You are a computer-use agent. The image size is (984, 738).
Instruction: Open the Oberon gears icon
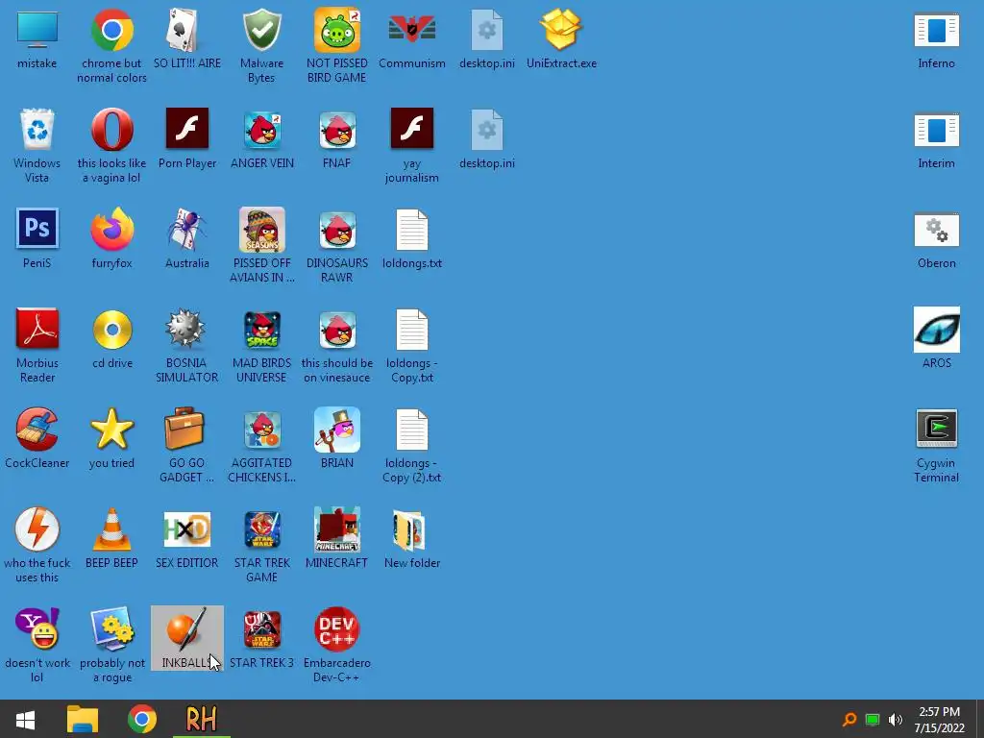[x=936, y=230]
